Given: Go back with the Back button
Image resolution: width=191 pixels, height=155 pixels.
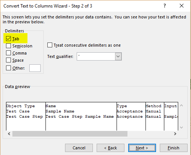Looking at the screenshot, I should tap(111, 148).
